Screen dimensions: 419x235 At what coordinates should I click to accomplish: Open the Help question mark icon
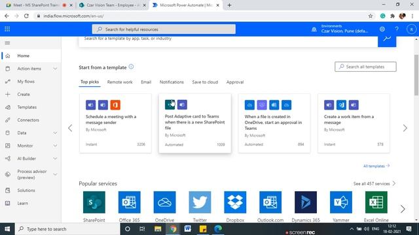(397, 29)
